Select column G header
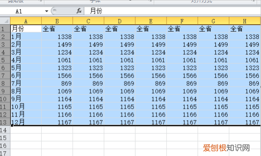The height and width of the screenshot is (156, 261). pyautogui.click(x=214, y=21)
